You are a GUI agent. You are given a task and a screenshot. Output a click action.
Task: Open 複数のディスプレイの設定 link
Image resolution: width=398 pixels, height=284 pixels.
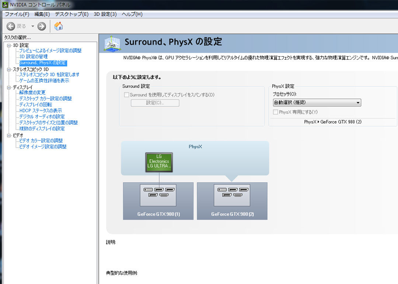coord(42,129)
